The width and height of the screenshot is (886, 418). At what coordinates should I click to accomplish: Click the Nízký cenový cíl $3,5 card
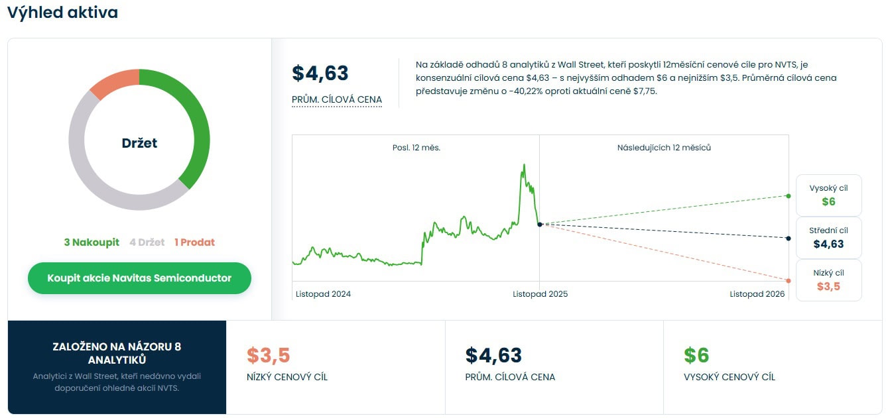(335, 366)
